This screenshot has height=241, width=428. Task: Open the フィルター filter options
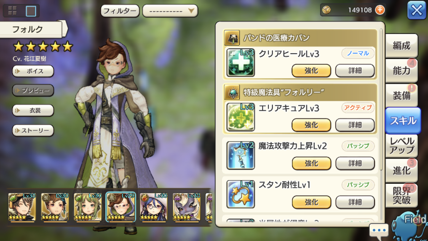(120, 11)
